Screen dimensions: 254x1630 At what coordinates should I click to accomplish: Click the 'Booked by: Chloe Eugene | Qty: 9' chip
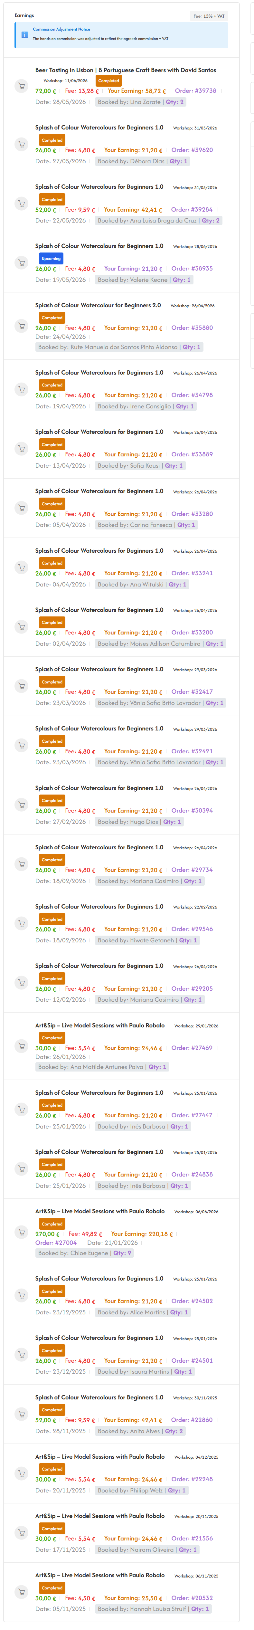point(85,1253)
